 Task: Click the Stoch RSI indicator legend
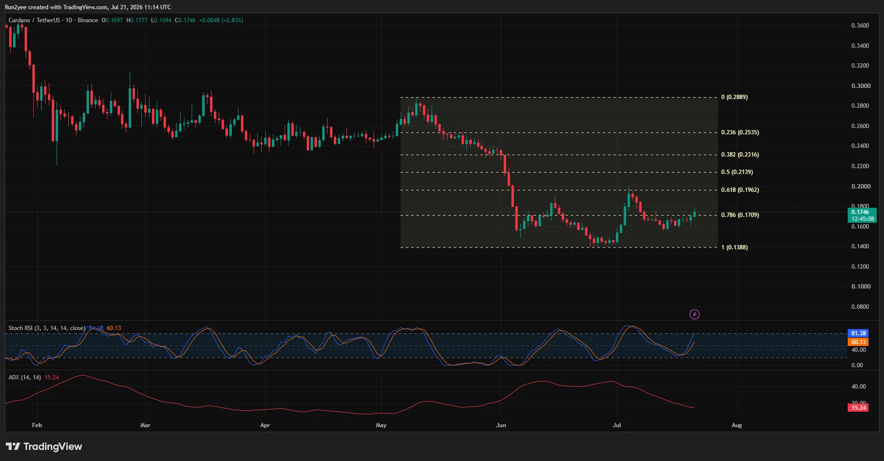click(46, 328)
